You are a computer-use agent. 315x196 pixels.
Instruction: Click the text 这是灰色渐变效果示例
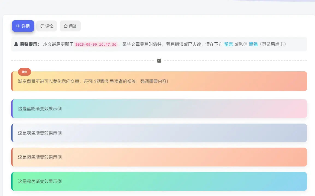pos(40,133)
